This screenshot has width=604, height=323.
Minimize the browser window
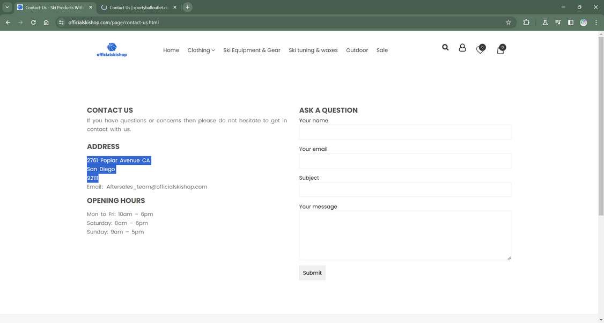click(x=563, y=8)
